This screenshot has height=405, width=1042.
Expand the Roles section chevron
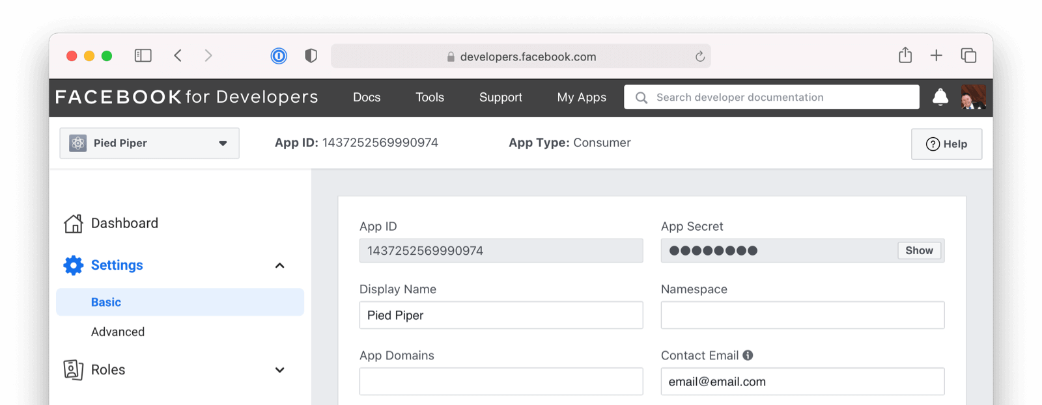280,370
